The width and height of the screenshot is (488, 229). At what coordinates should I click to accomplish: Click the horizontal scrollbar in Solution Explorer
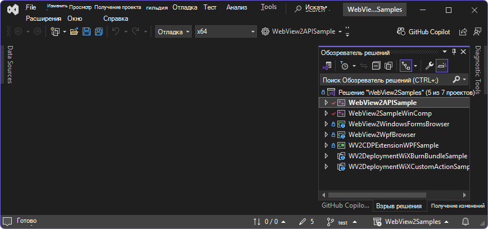(x=377, y=195)
